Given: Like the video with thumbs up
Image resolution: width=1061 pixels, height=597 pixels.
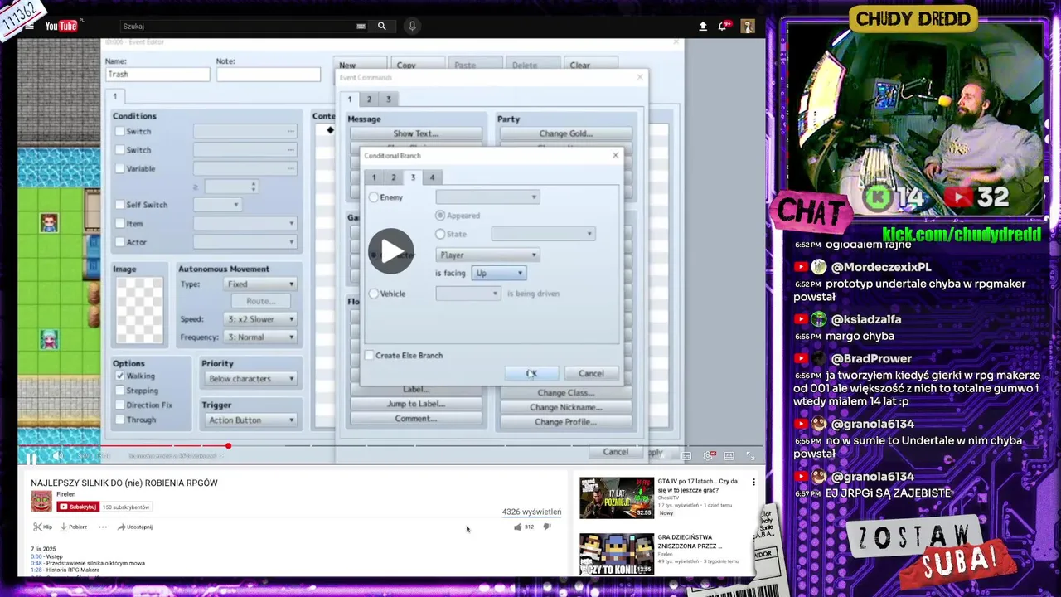Looking at the screenshot, I should [x=518, y=527].
